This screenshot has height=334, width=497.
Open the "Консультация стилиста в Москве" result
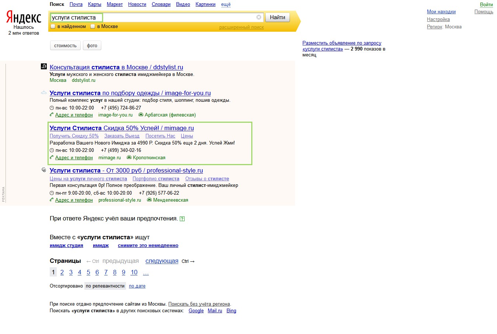[x=116, y=67]
